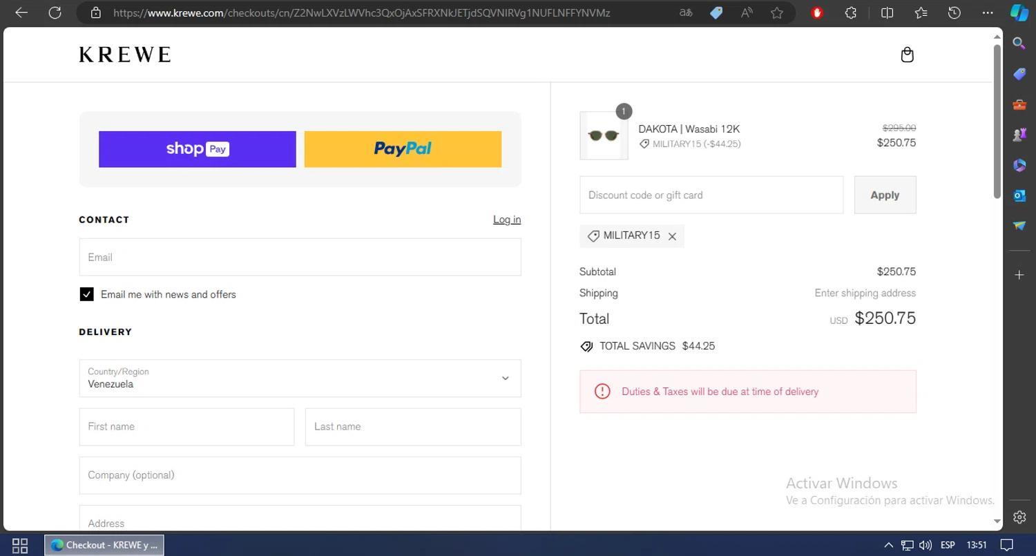Viewport: 1036px width, 556px height.
Task: Open the 13:51 clock in taskbar
Action: [x=977, y=545]
